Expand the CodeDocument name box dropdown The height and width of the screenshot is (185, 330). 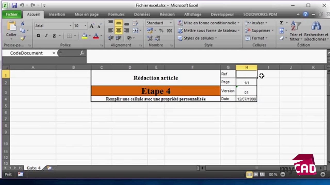tap(54, 53)
